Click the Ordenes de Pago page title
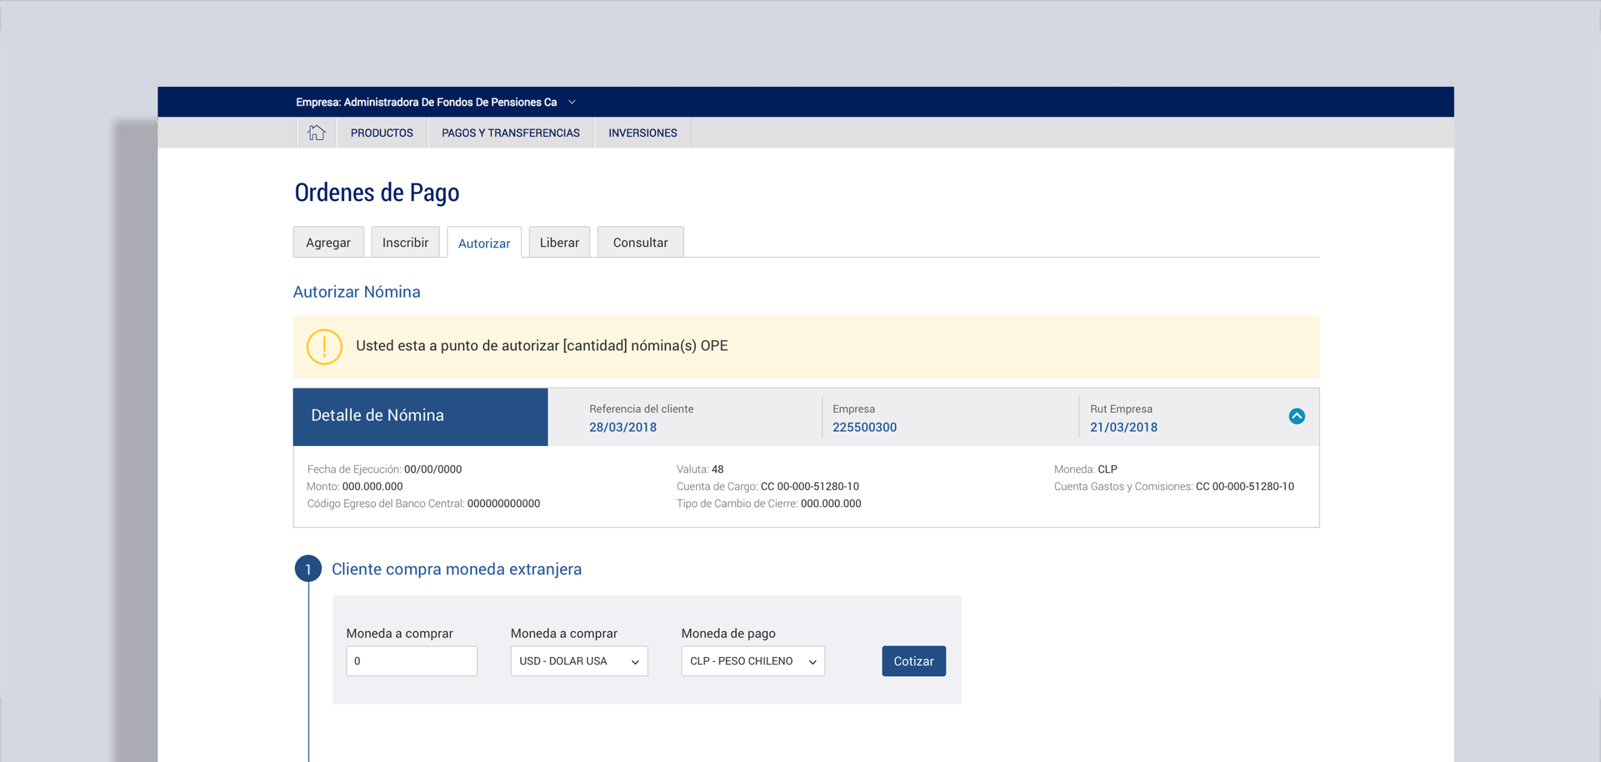Screen dimensions: 1601x762 click(377, 192)
